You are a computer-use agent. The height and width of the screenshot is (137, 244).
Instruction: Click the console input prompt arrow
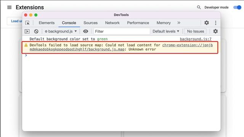tap(26, 55)
